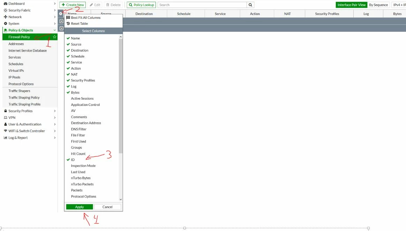Screen dimensions: 406x231
Task: Collapse the Policy & Objects chevron
Action: click(x=55, y=30)
